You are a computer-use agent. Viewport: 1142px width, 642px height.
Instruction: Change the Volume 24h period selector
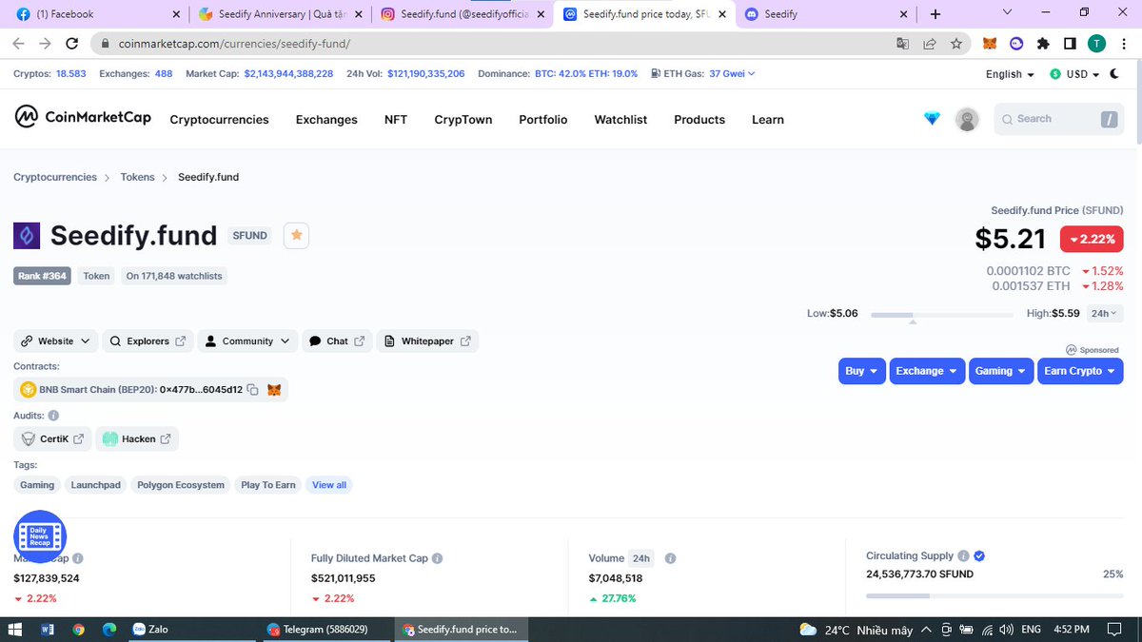coord(641,558)
